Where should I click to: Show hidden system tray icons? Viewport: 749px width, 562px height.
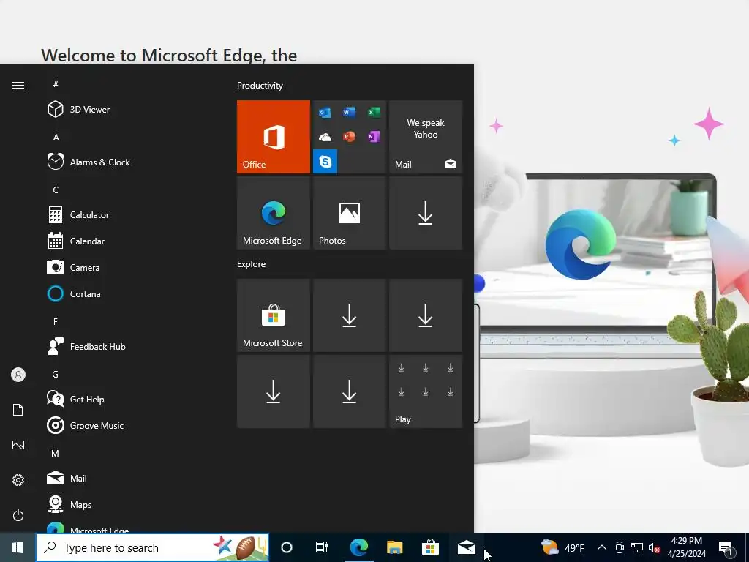[x=602, y=547]
